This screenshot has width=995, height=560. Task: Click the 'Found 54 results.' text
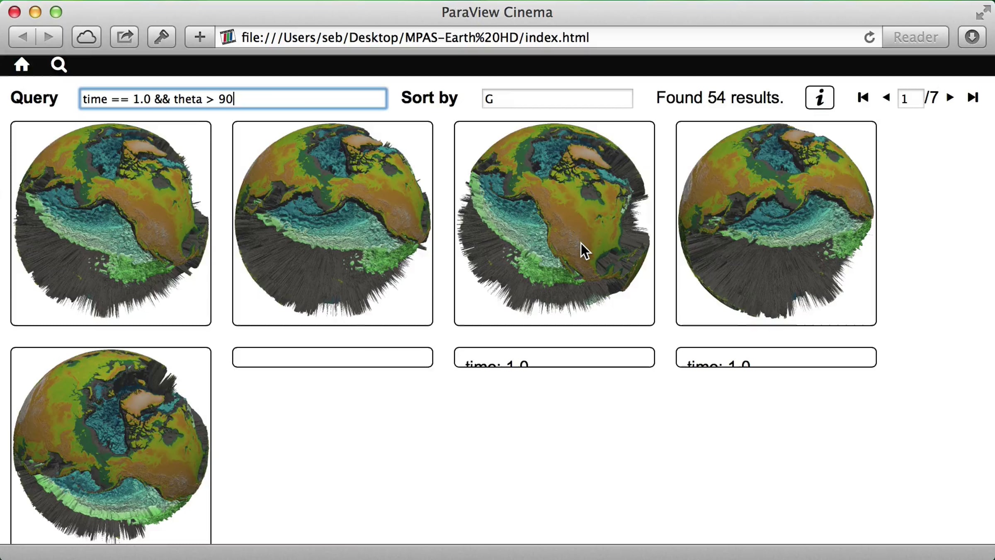pos(720,98)
